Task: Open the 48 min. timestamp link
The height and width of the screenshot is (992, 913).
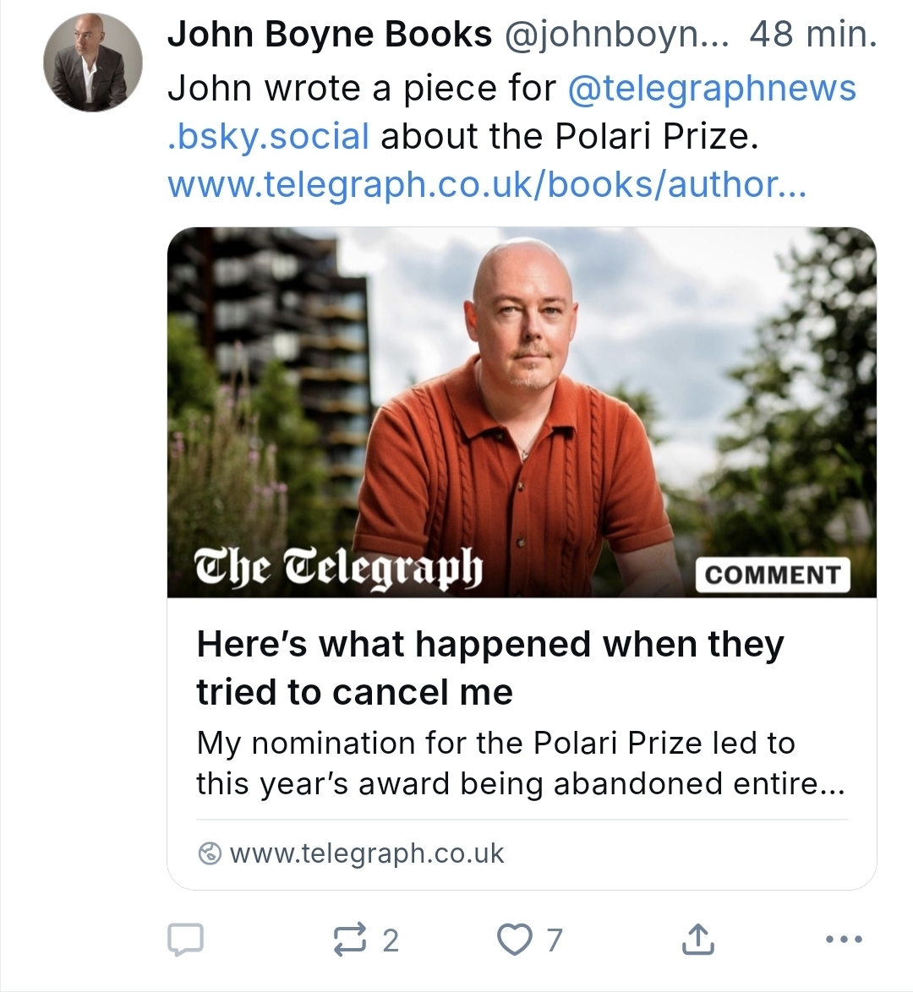Action: 812,35
